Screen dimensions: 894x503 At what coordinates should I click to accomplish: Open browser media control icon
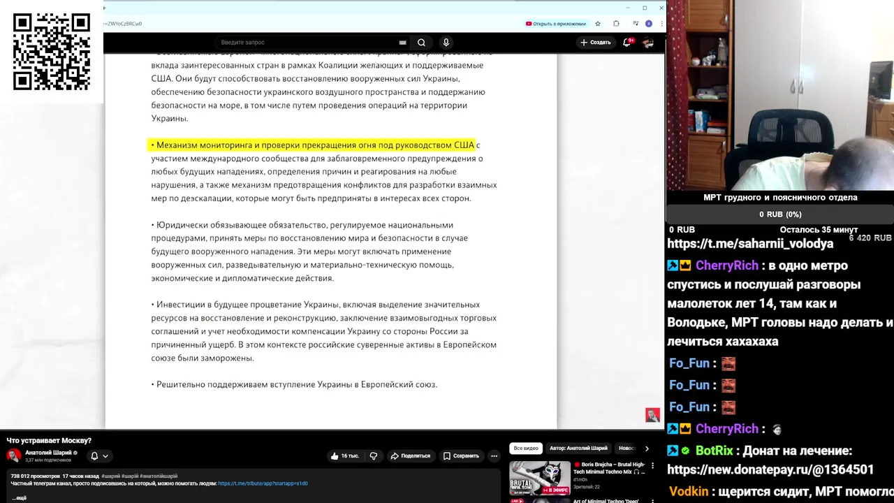coord(634,24)
